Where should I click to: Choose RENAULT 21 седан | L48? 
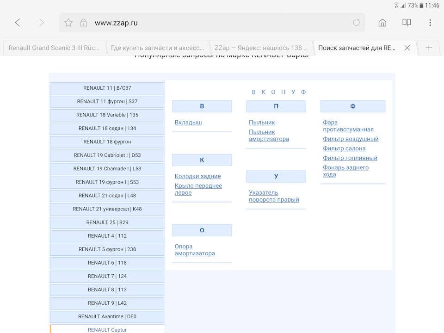point(107,196)
